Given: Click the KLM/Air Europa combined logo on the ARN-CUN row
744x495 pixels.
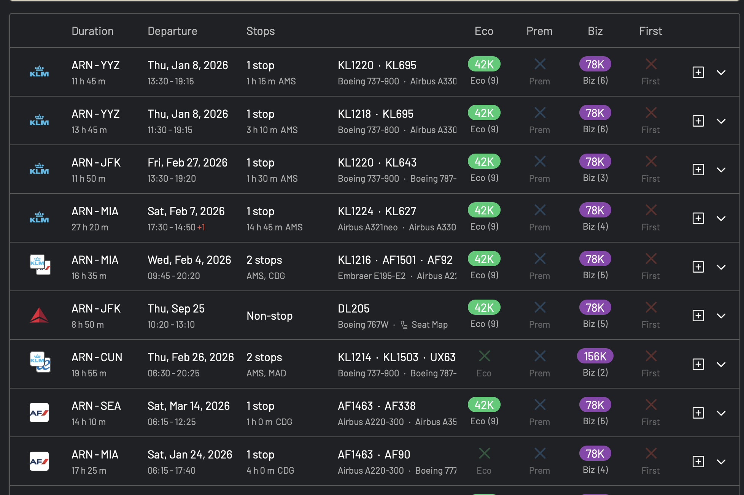Looking at the screenshot, I should (40, 362).
